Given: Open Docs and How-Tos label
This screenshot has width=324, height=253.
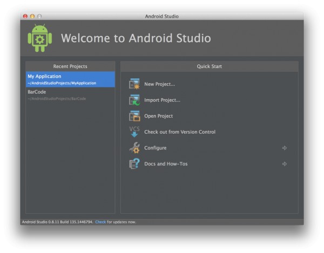Looking at the screenshot, I should (x=166, y=164).
